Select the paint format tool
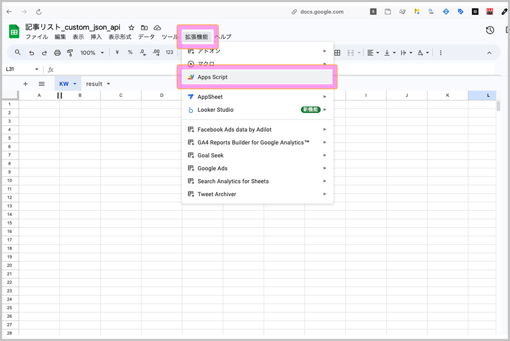The image size is (510, 341). pos(70,53)
